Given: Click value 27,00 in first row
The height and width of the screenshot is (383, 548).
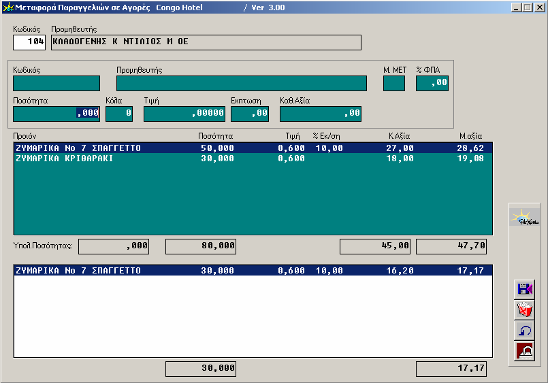Looking at the screenshot, I should (x=400, y=148).
